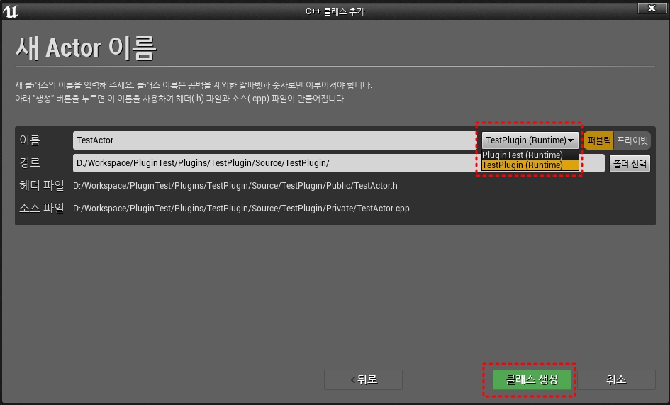Image resolution: width=670 pixels, height=405 pixels.
Task: Cancel with the 취소 button
Action: pyautogui.click(x=616, y=379)
